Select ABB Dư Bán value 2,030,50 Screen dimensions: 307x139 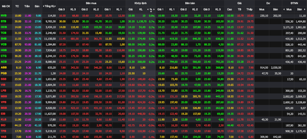pos(276,68)
